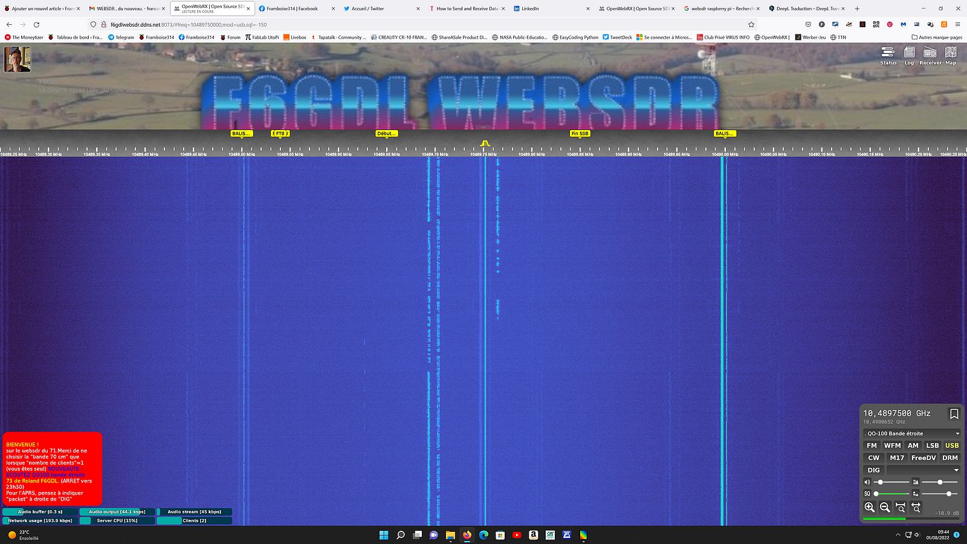Viewport: 967px width, 544px height.
Task: Adjust the waterfall maximum level slider
Action: coord(940,493)
